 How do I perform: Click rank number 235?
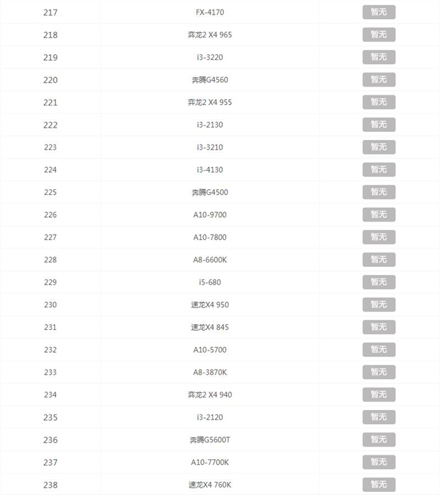(51, 417)
